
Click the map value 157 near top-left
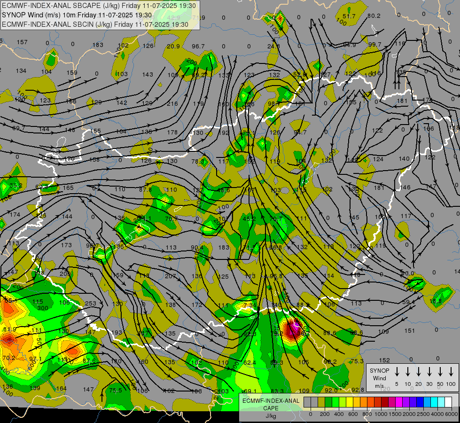tap(22, 42)
